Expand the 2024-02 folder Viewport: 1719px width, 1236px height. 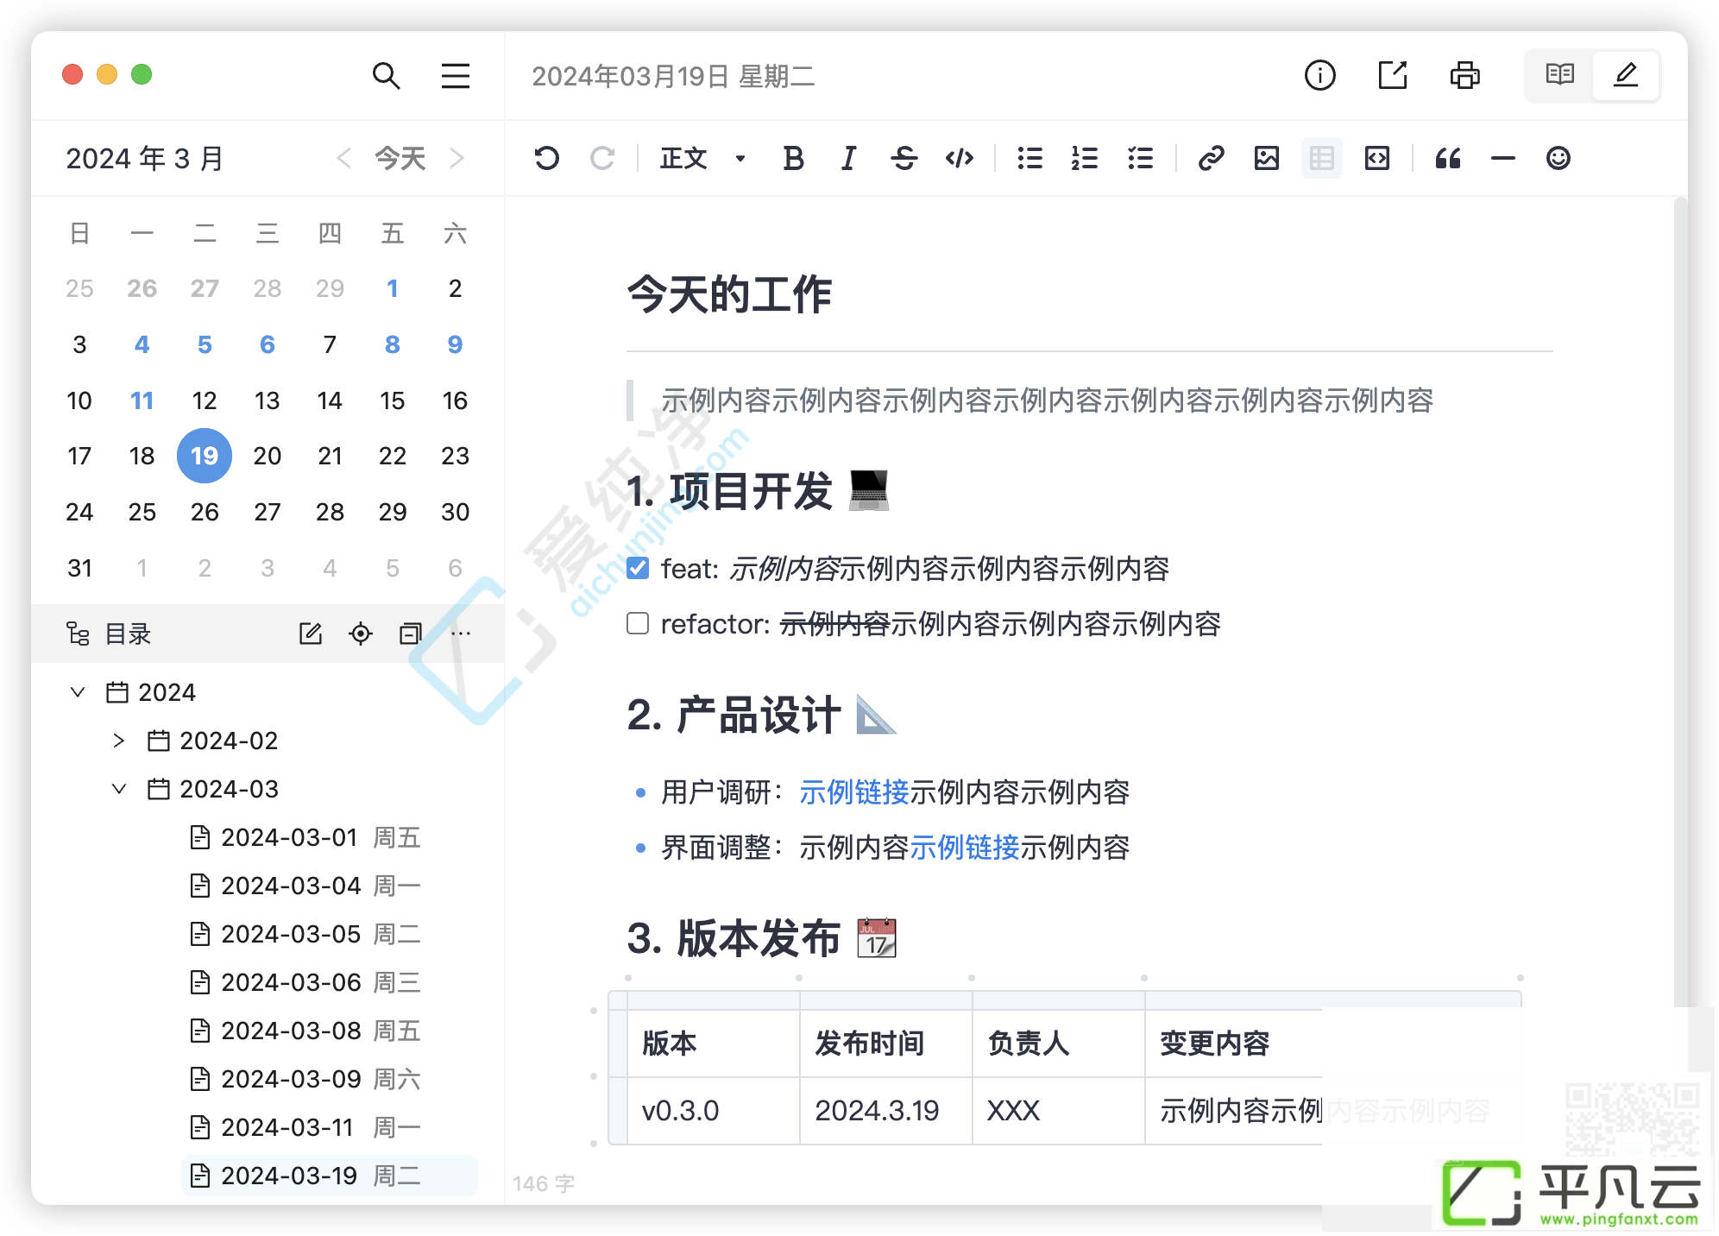point(119,741)
